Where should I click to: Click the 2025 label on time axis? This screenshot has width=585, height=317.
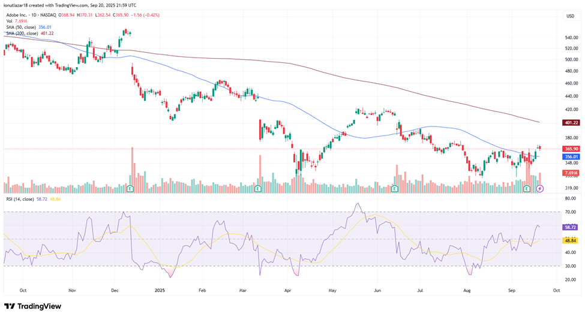pos(160,290)
